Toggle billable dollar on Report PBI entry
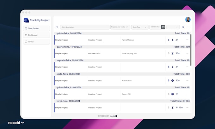The image size is (215, 129). click(x=169, y=94)
